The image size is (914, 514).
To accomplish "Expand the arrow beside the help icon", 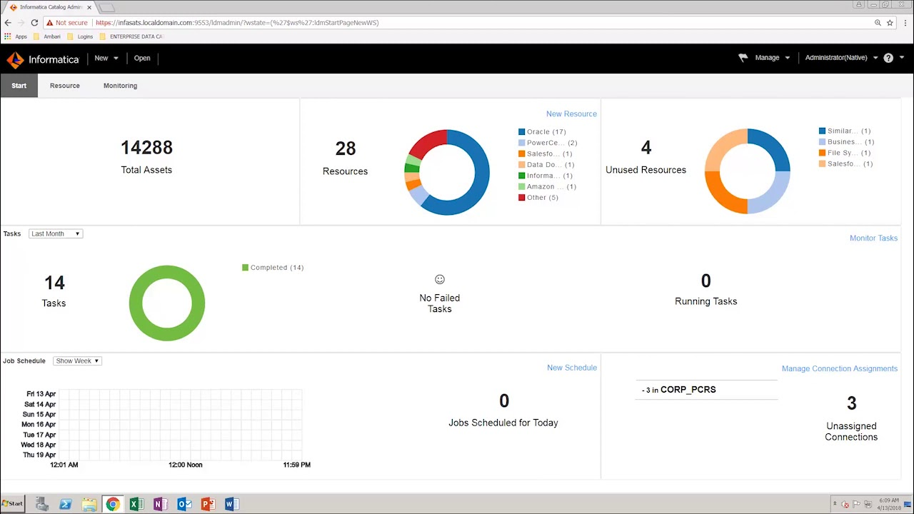I will pyautogui.click(x=902, y=58).
